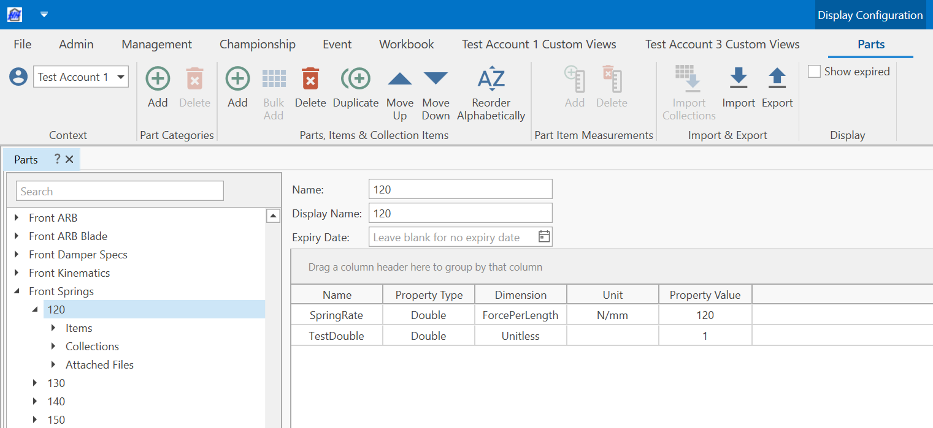Expand the Attached Files node

tap(54, 365)
